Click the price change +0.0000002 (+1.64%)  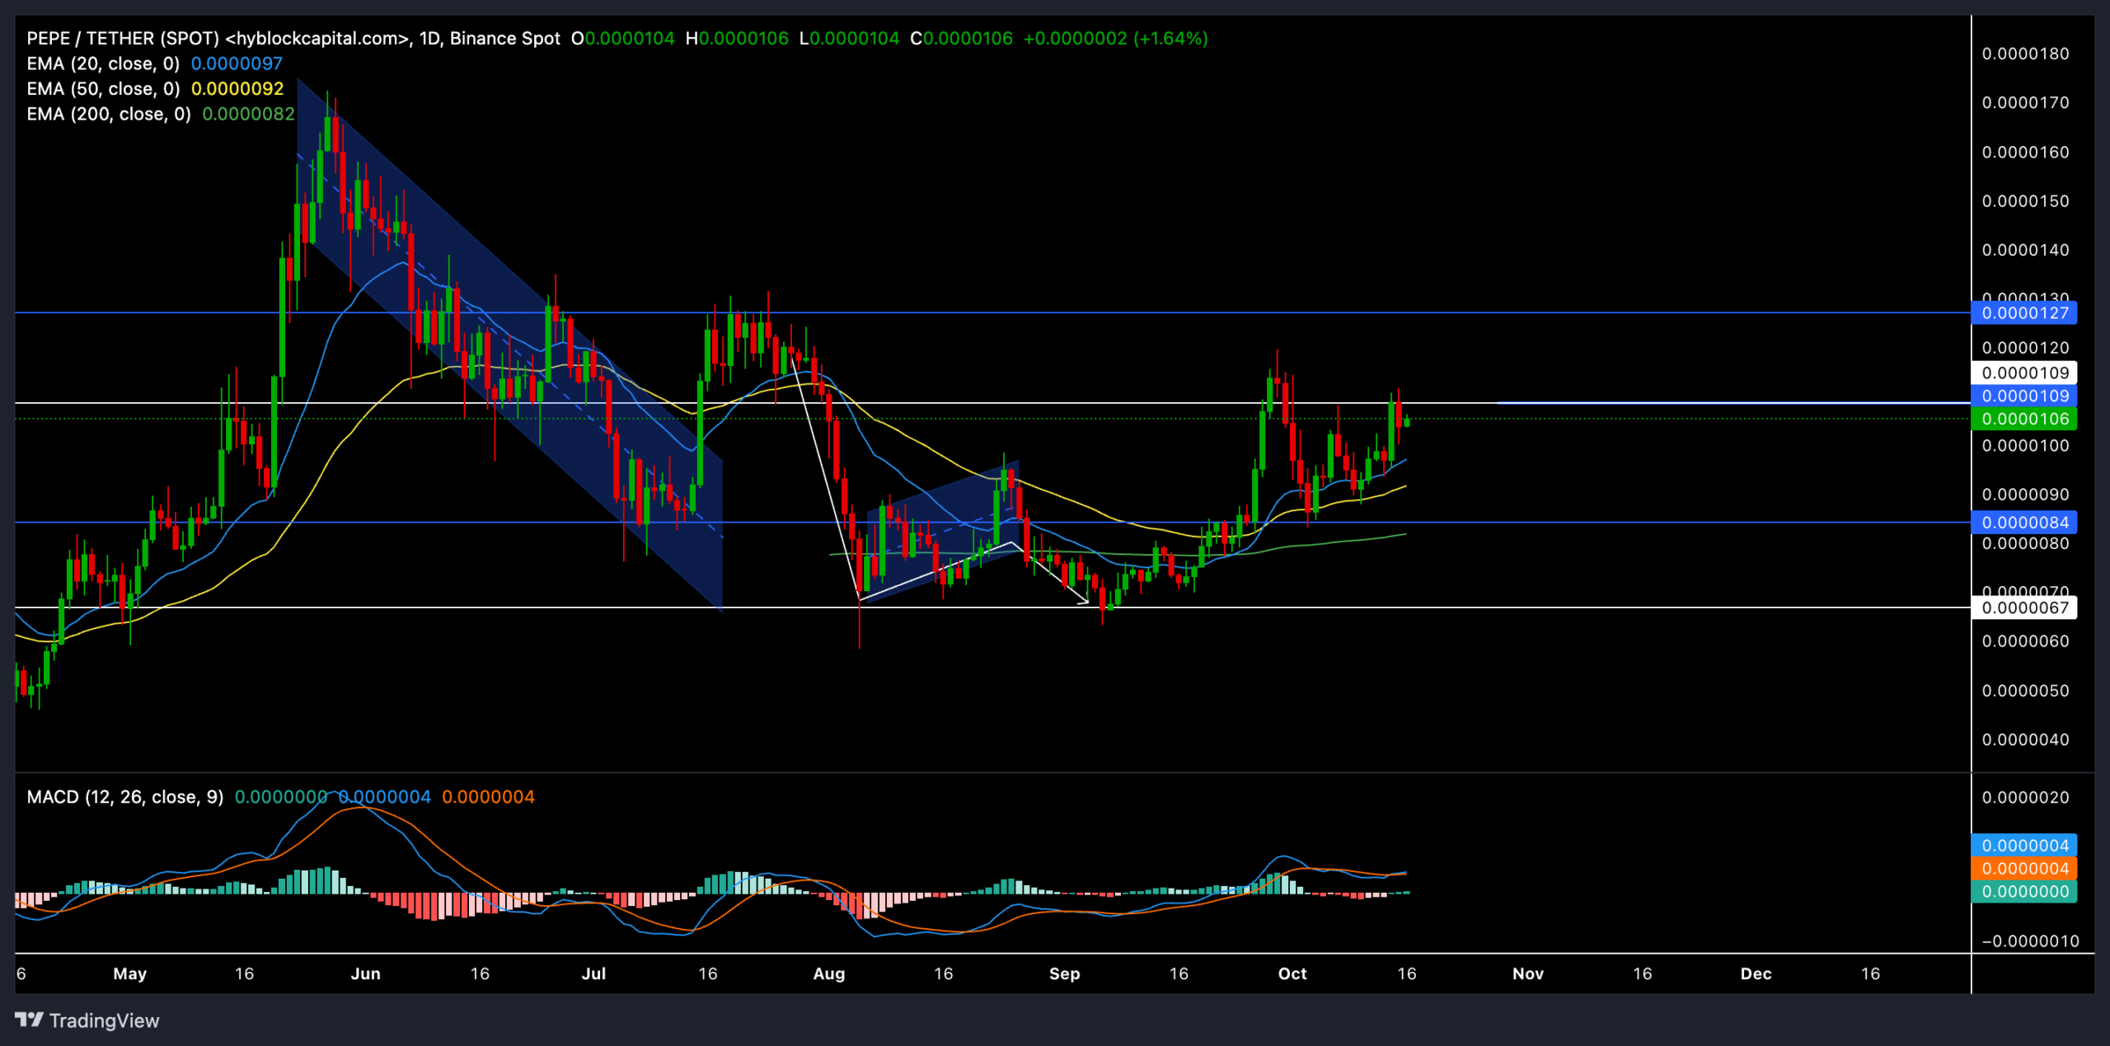(x=1115, y=38)
